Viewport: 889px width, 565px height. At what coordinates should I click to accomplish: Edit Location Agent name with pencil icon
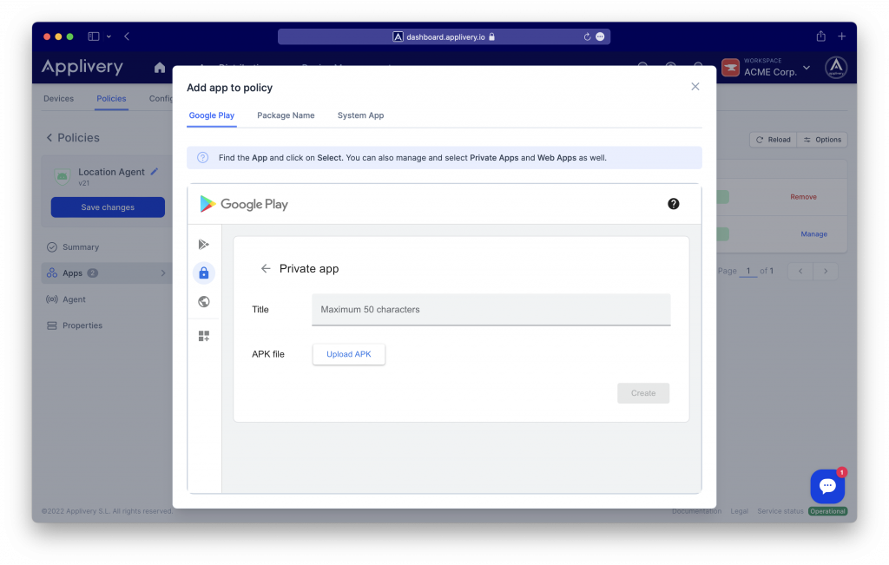(155, 171)
